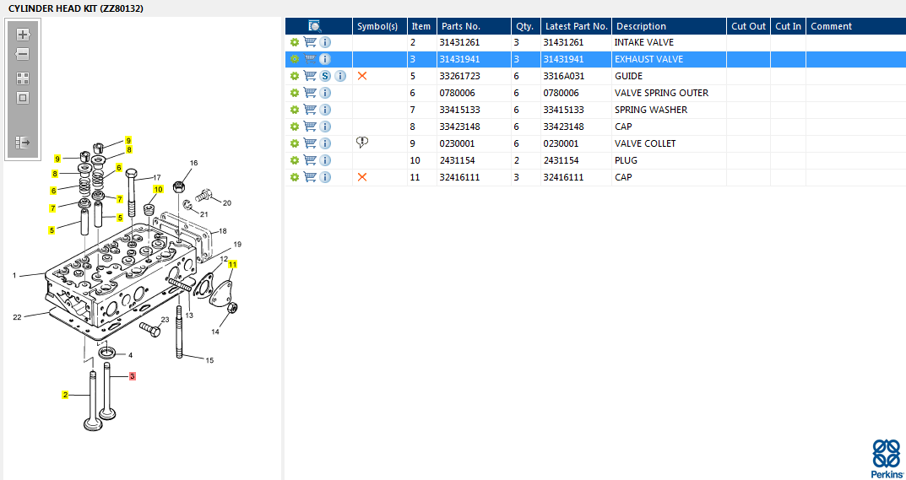The height and width of the screenshot is (480, 906).
Task: Click yellow callout 11 on diagram
Action: pyautogui.click(x=232, y=264)
